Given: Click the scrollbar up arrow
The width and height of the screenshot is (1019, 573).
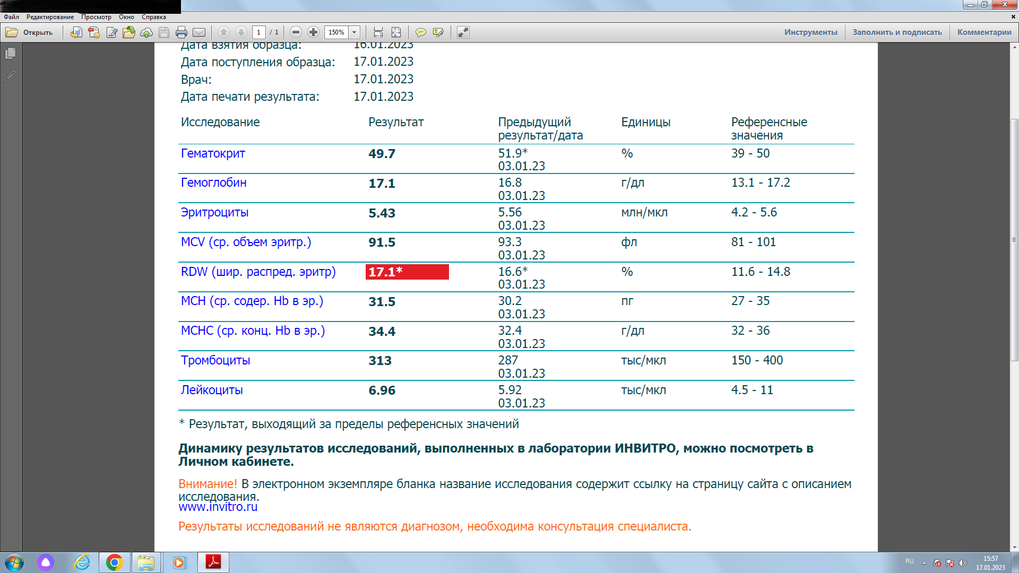Looking at the screenshot, I should coord(1014,47).
